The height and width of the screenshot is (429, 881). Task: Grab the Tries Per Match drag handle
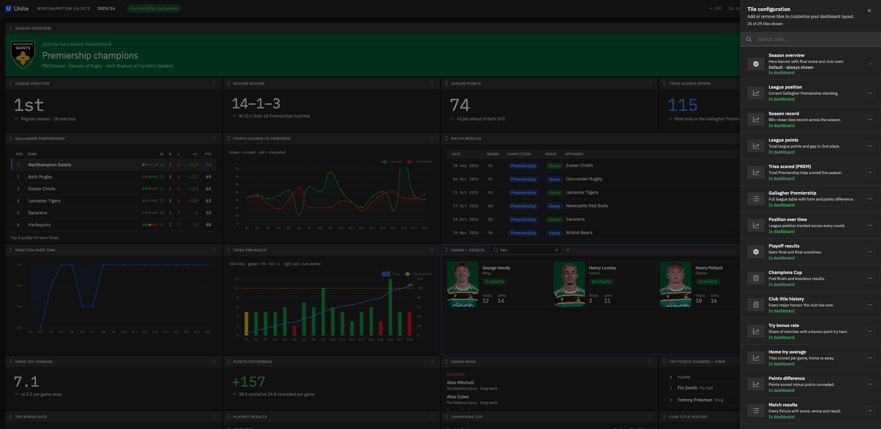(228, 250)
